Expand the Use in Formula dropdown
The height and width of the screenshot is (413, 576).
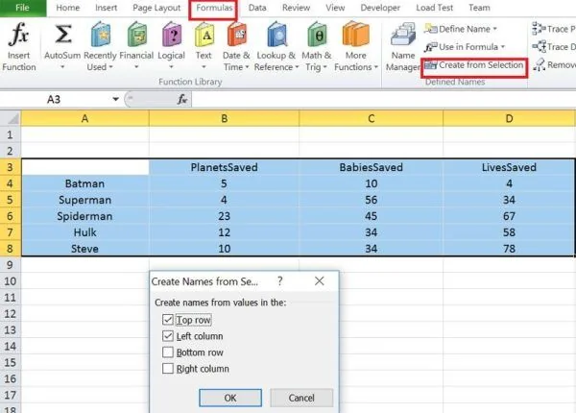pyautogui.click(x=503, y=47)
